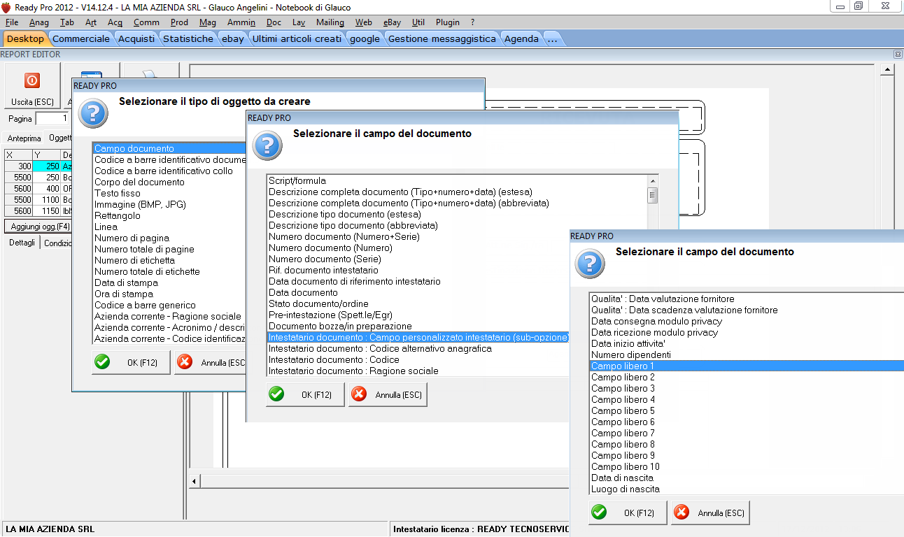Click Annulla (ESC) in Script/formula list dialog
904x537 pixels.
pos(388,394)
